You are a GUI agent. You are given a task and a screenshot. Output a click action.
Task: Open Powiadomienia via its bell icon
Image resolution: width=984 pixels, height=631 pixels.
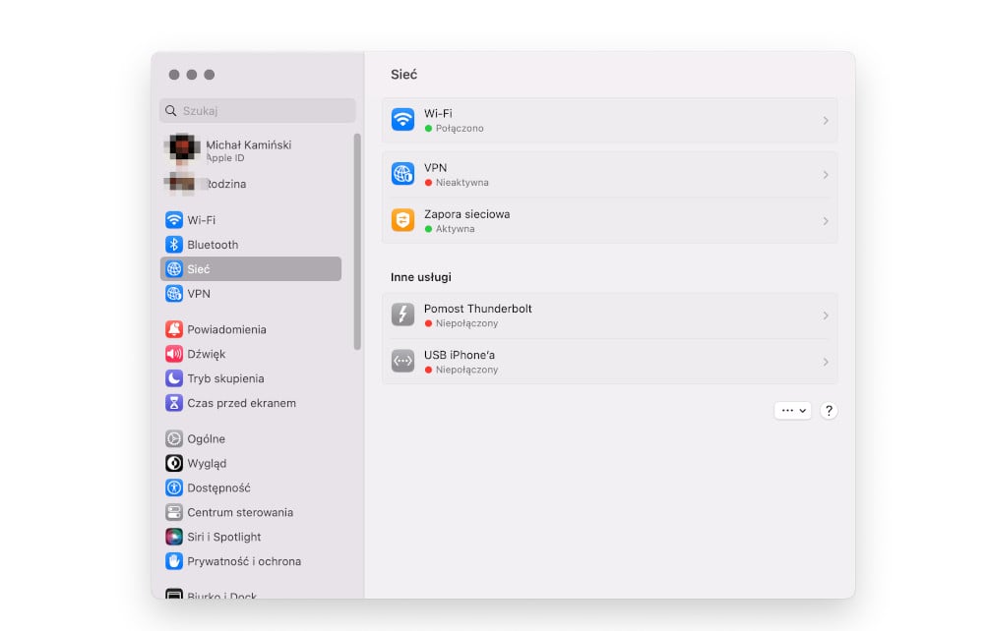pos(174,329)
